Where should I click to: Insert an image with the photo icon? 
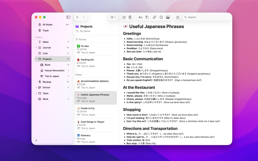pos(168,17)
